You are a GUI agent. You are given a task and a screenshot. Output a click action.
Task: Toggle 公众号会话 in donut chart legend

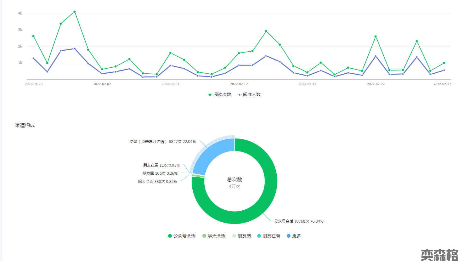pyautogui.click(x=182, y=236)
